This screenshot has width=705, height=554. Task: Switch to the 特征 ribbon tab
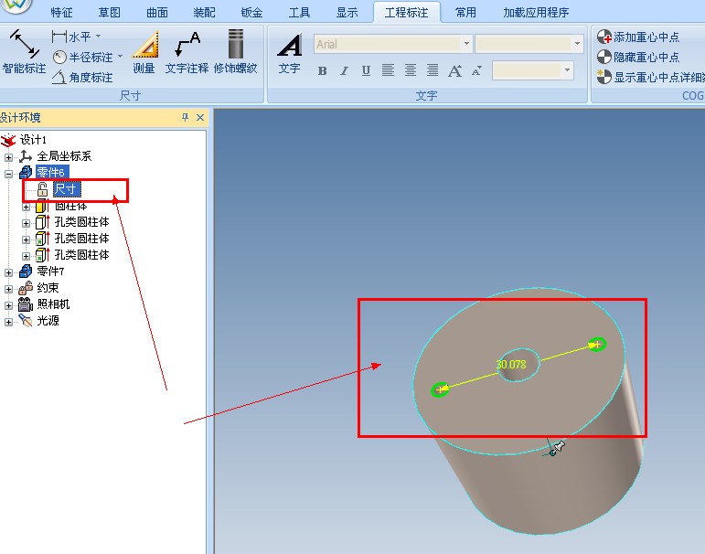click(x=62, y=13)
